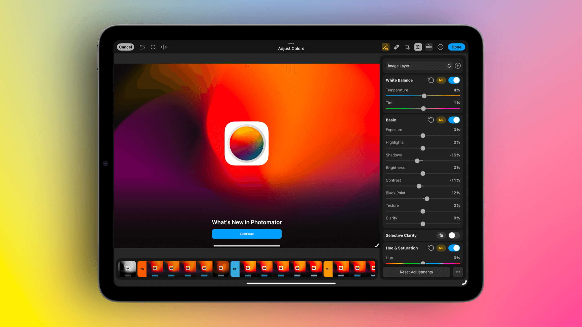This screenshot has height=327, width=582.
Task: Click the Shadows slider knob
Action: pyautogui.click(x=417, y=161)
